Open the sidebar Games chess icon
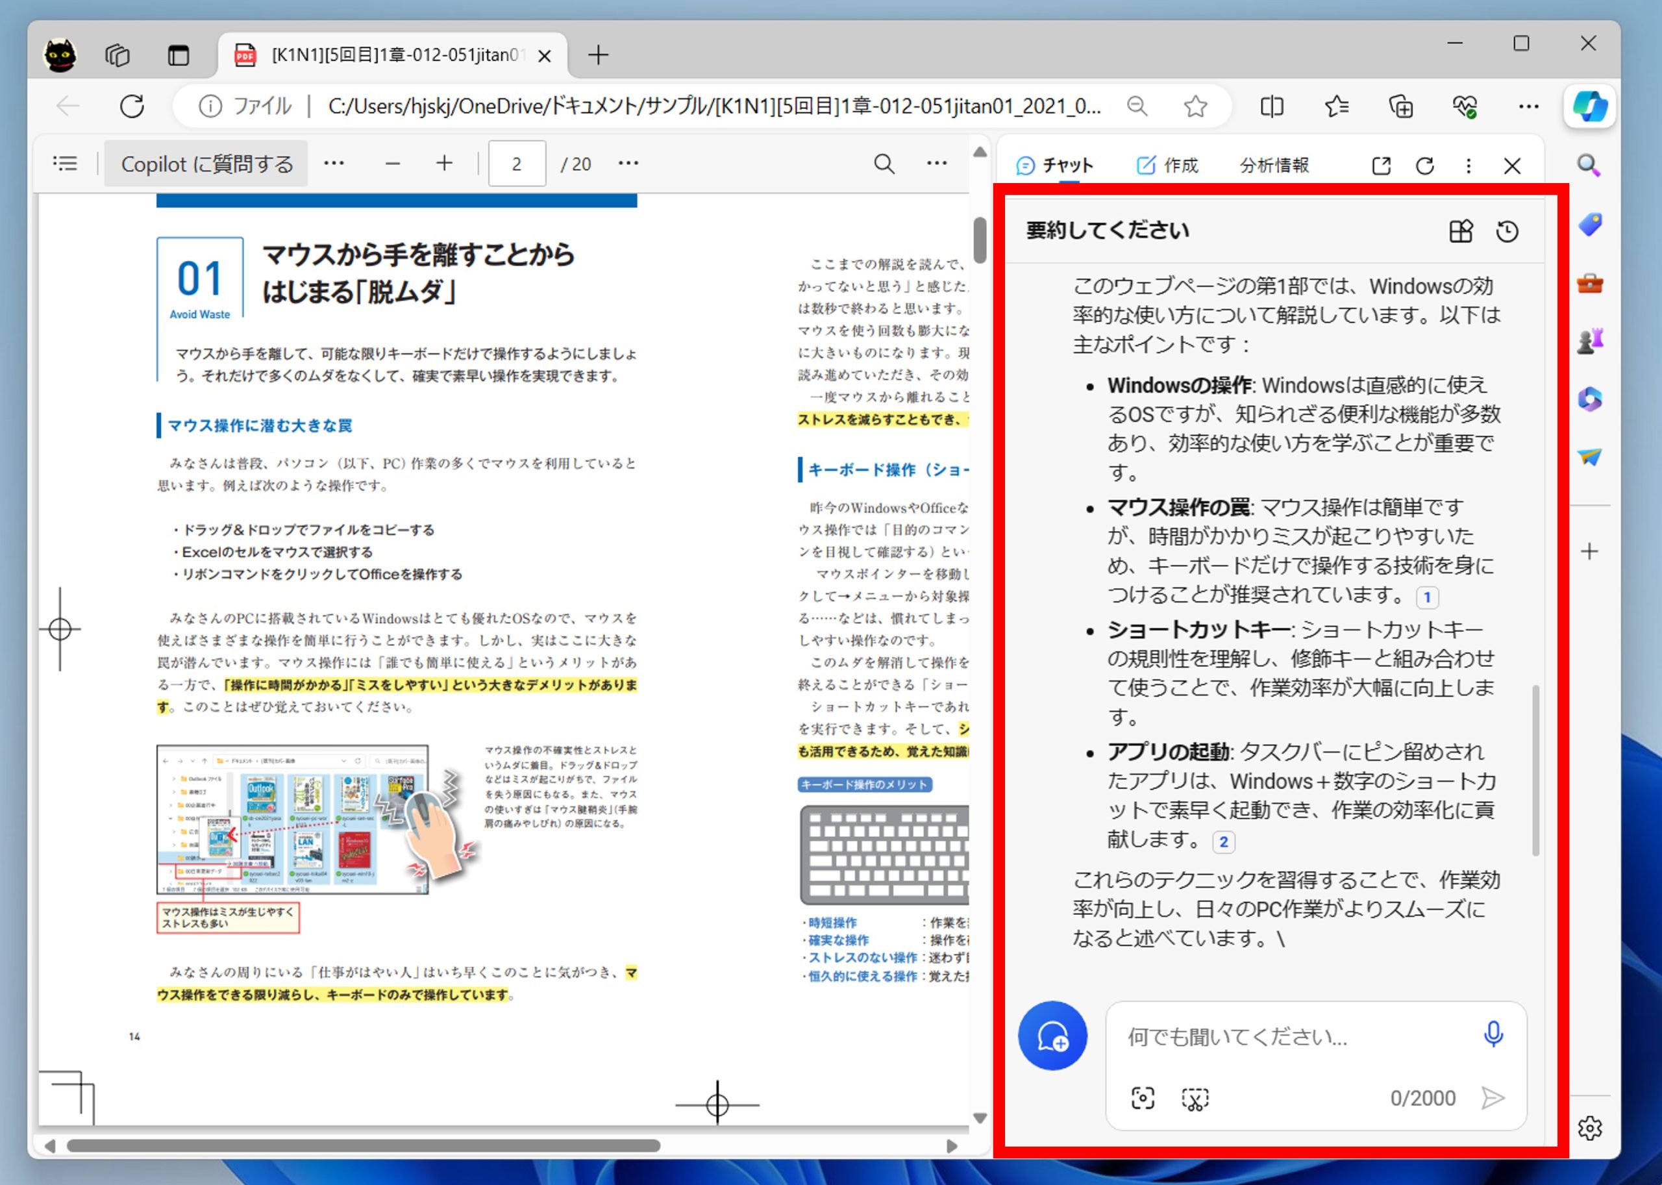Screen dimensions: 1662x1185 tap(1590, 341)
